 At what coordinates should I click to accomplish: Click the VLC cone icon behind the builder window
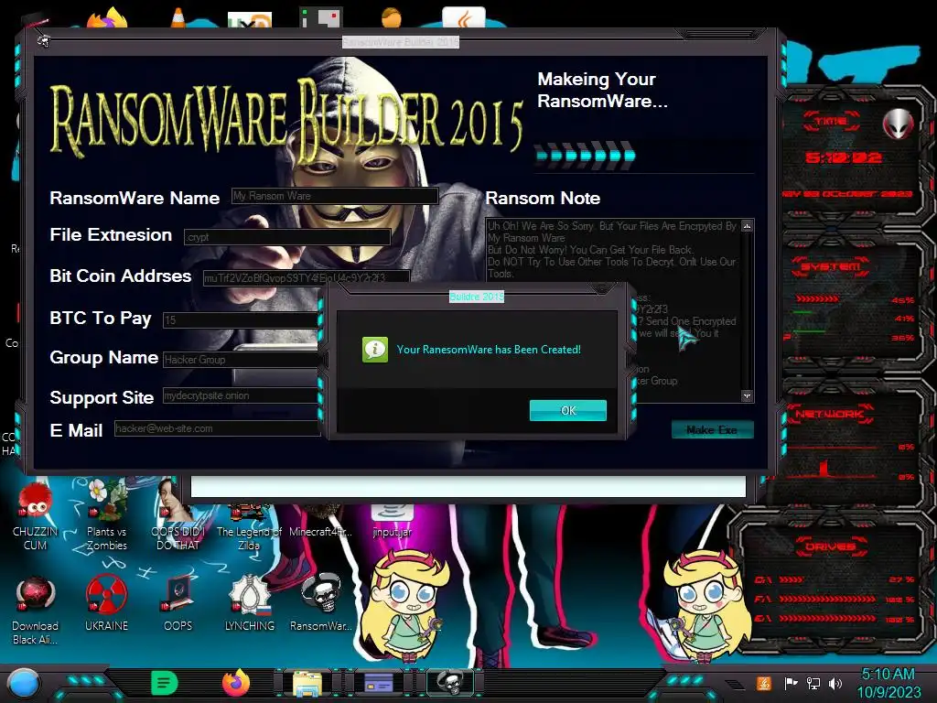pyautogui.click(x=178, y=18)
